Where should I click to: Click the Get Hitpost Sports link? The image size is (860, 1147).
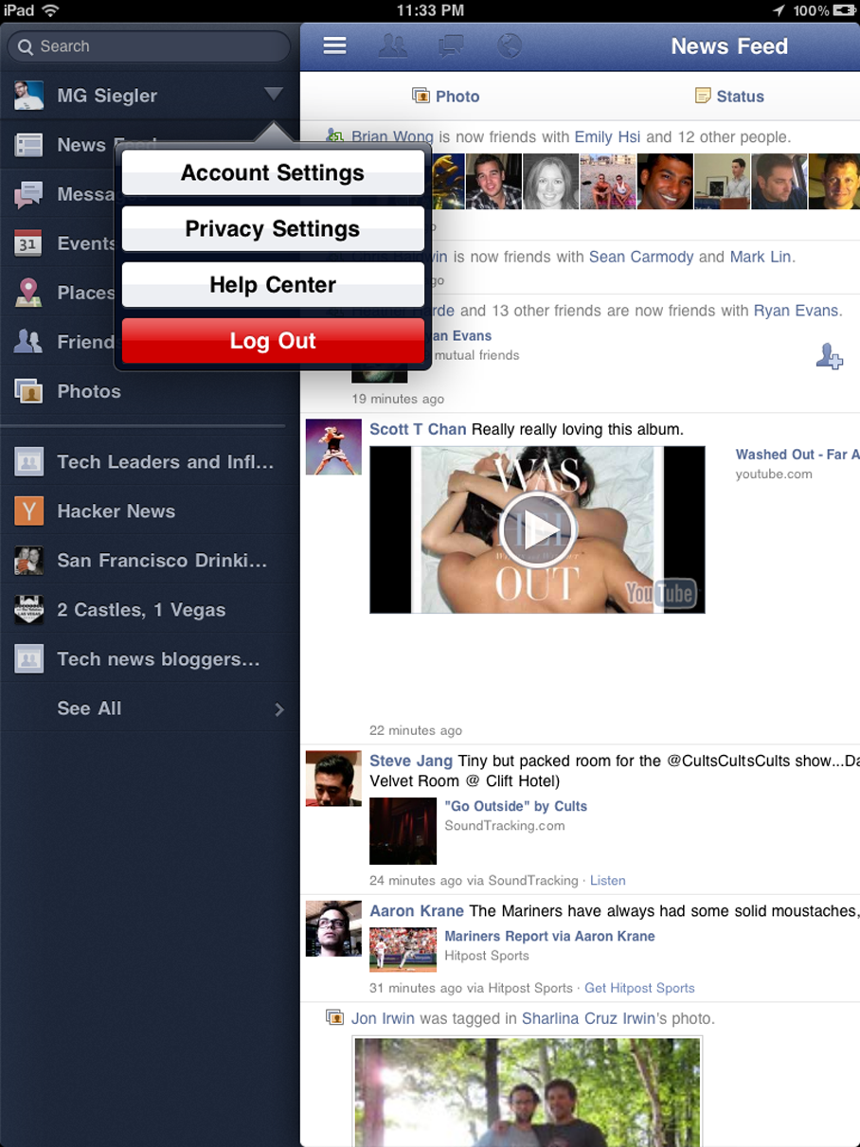(x=639, y=988)
